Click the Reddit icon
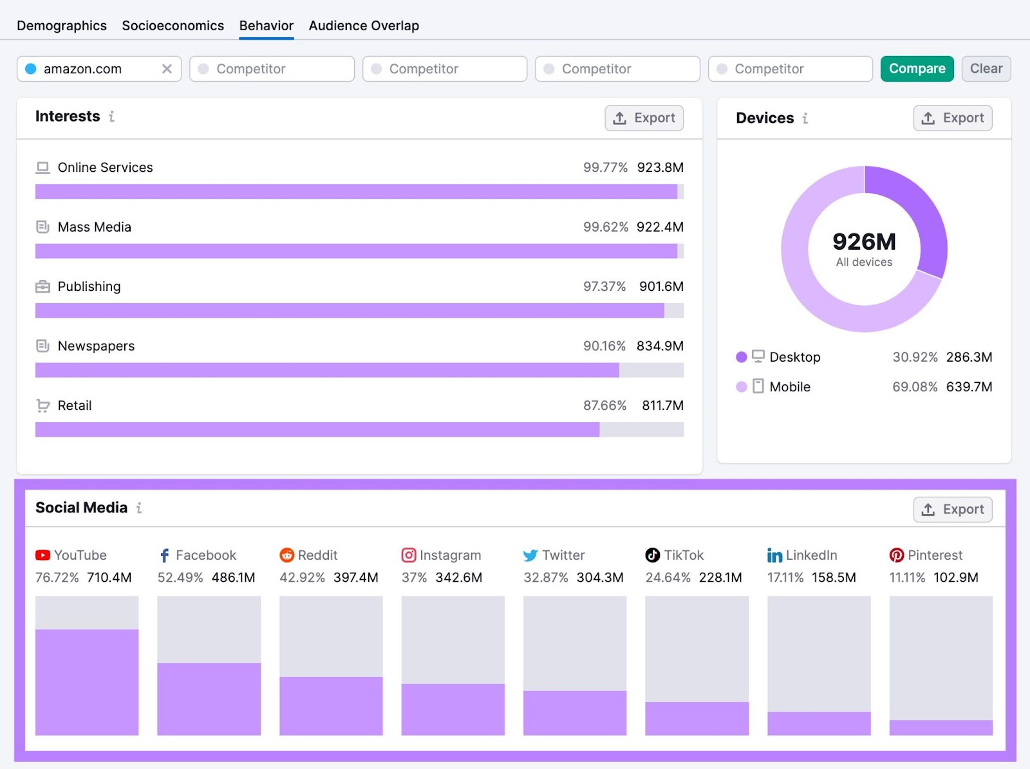The height and width of the screenshot is (769, 1030). [x=287, y=555]
